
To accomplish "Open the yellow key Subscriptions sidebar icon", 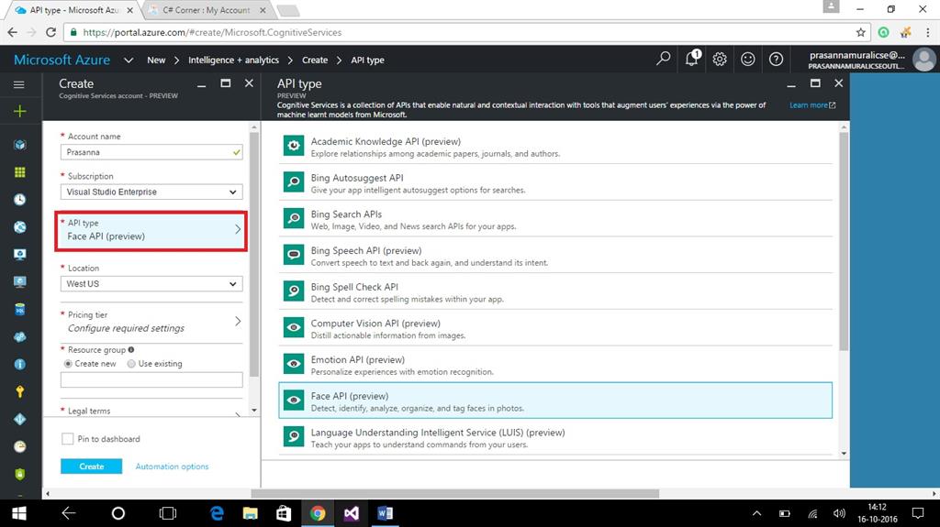I will click(20, 391).
